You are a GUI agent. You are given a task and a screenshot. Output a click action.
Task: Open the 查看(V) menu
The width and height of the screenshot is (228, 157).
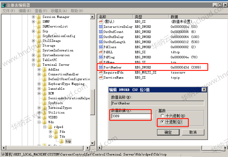click(41, 11)
